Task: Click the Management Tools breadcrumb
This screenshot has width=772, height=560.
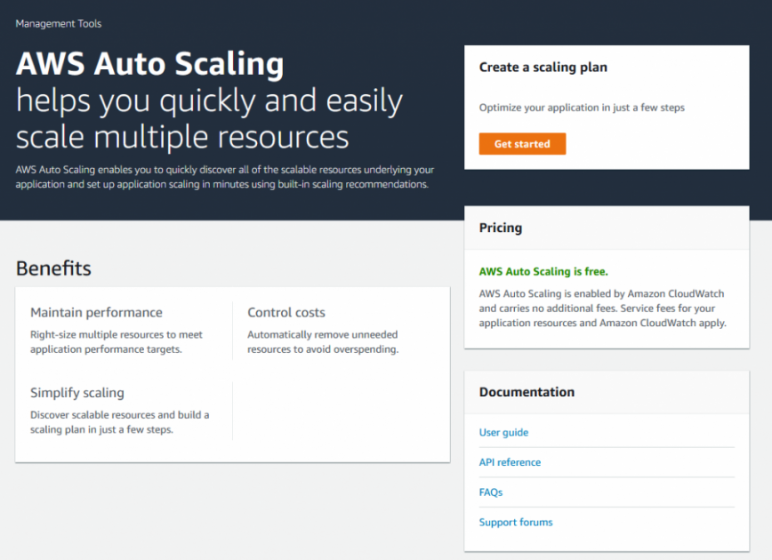Action: pyautogui.click(x=58, y=24)
